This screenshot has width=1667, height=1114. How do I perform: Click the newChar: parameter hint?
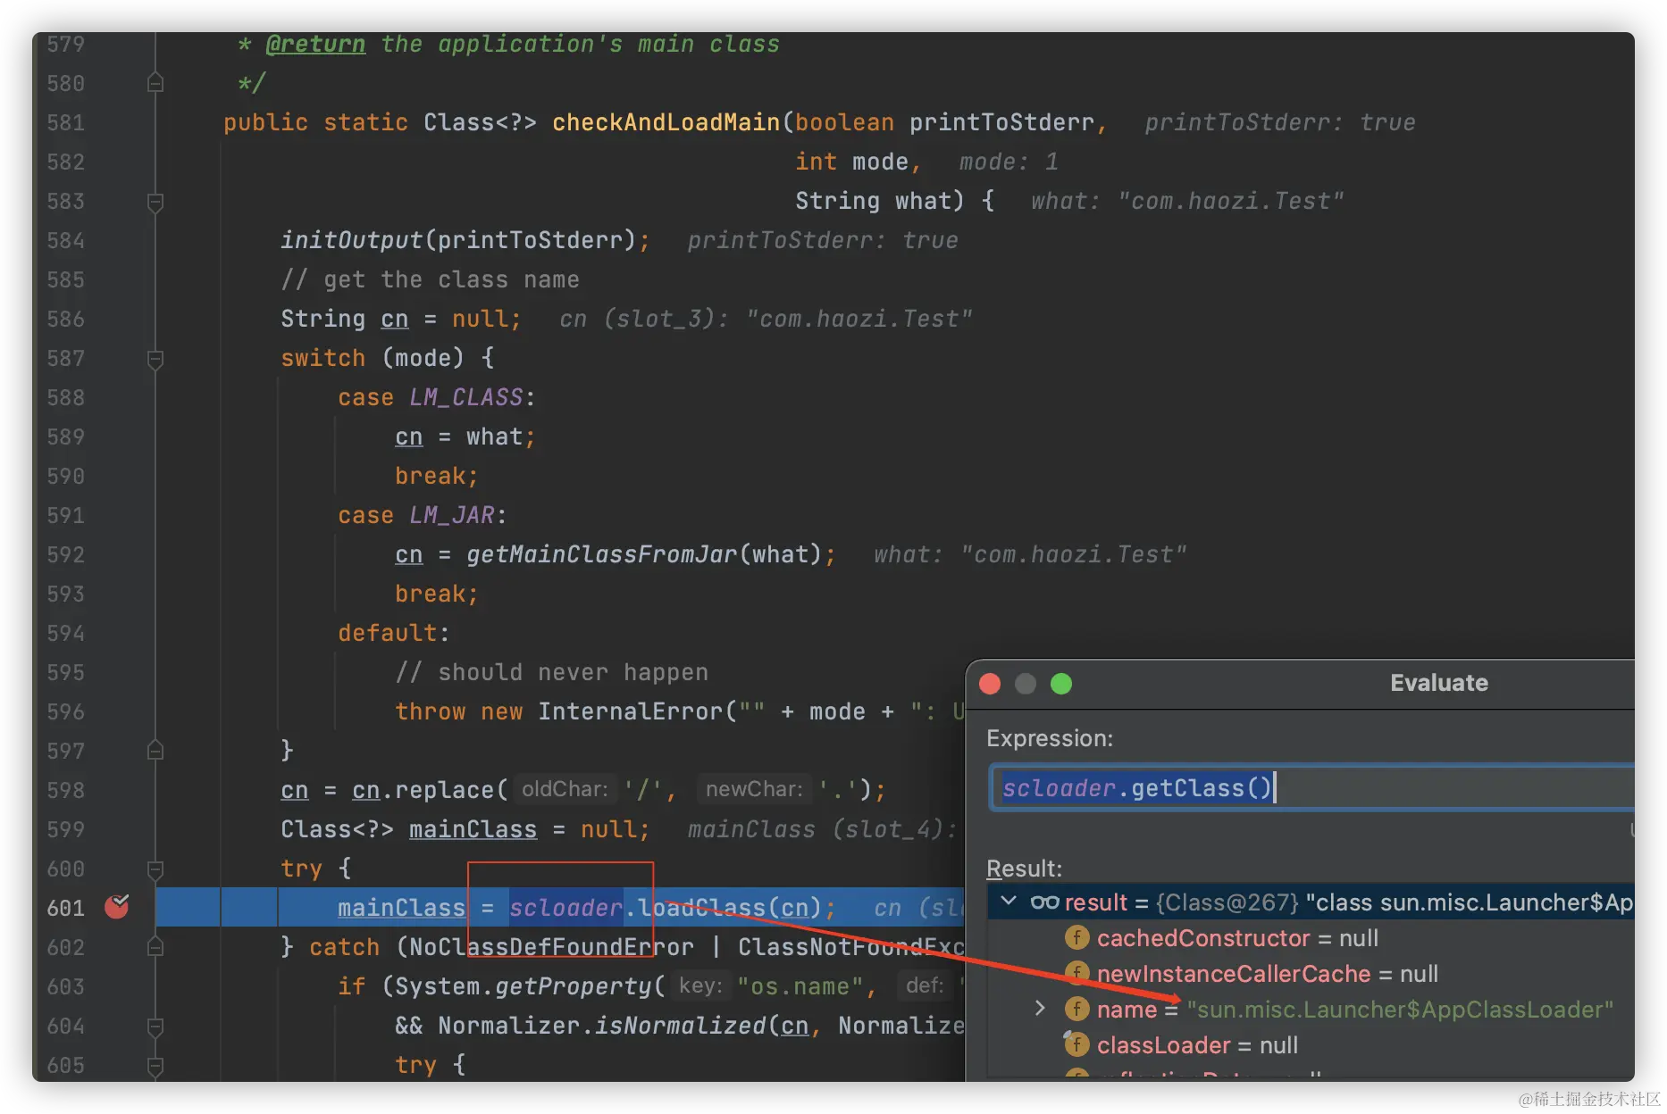click(x=754, y=789)
